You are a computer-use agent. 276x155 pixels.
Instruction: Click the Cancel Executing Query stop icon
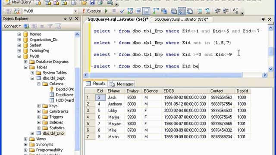pyautogui.click(x=114, y=11)
